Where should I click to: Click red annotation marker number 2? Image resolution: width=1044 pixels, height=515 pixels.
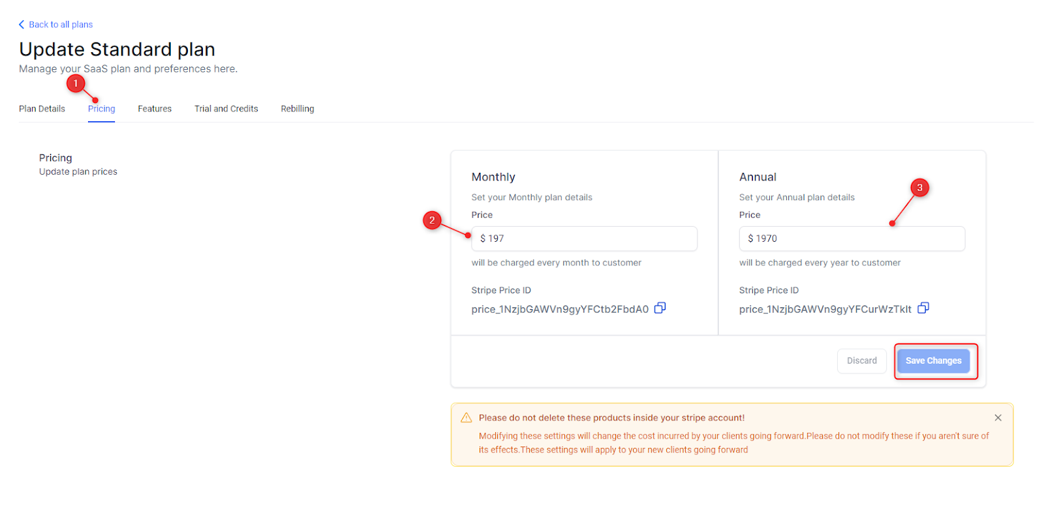432,220
